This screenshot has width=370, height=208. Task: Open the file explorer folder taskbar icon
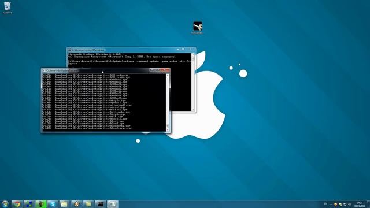pyautogui.click(x=64, y=204)
